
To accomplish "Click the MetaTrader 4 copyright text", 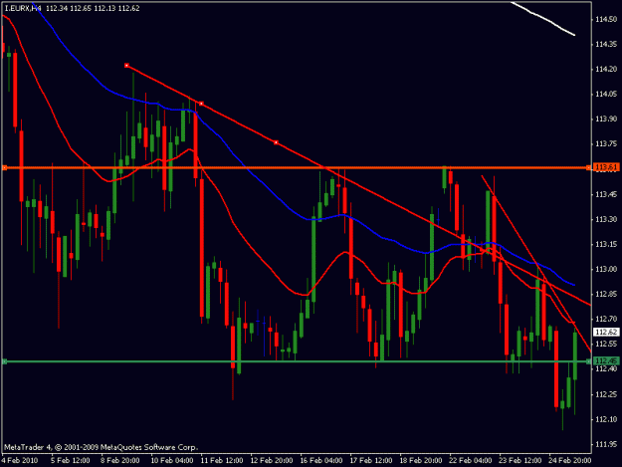I will click(x=101, y=447).
